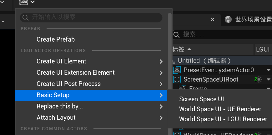Screen dimensions: 272x135
Task: Collapse the Untitled level tree
Action: pyautogui.click(x=174, y=61)
